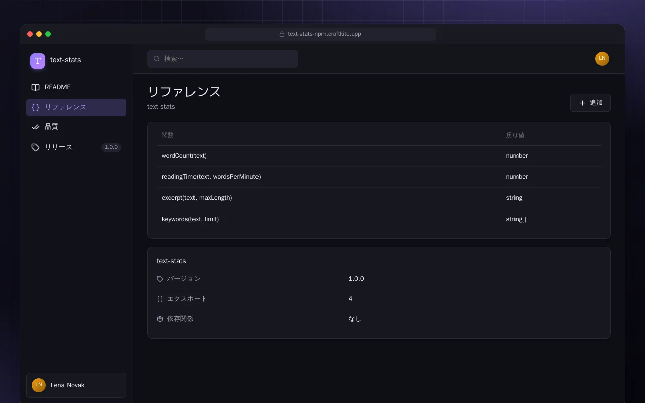Click the 1.0.0 badge beside リリース

[x=111, y=147]
